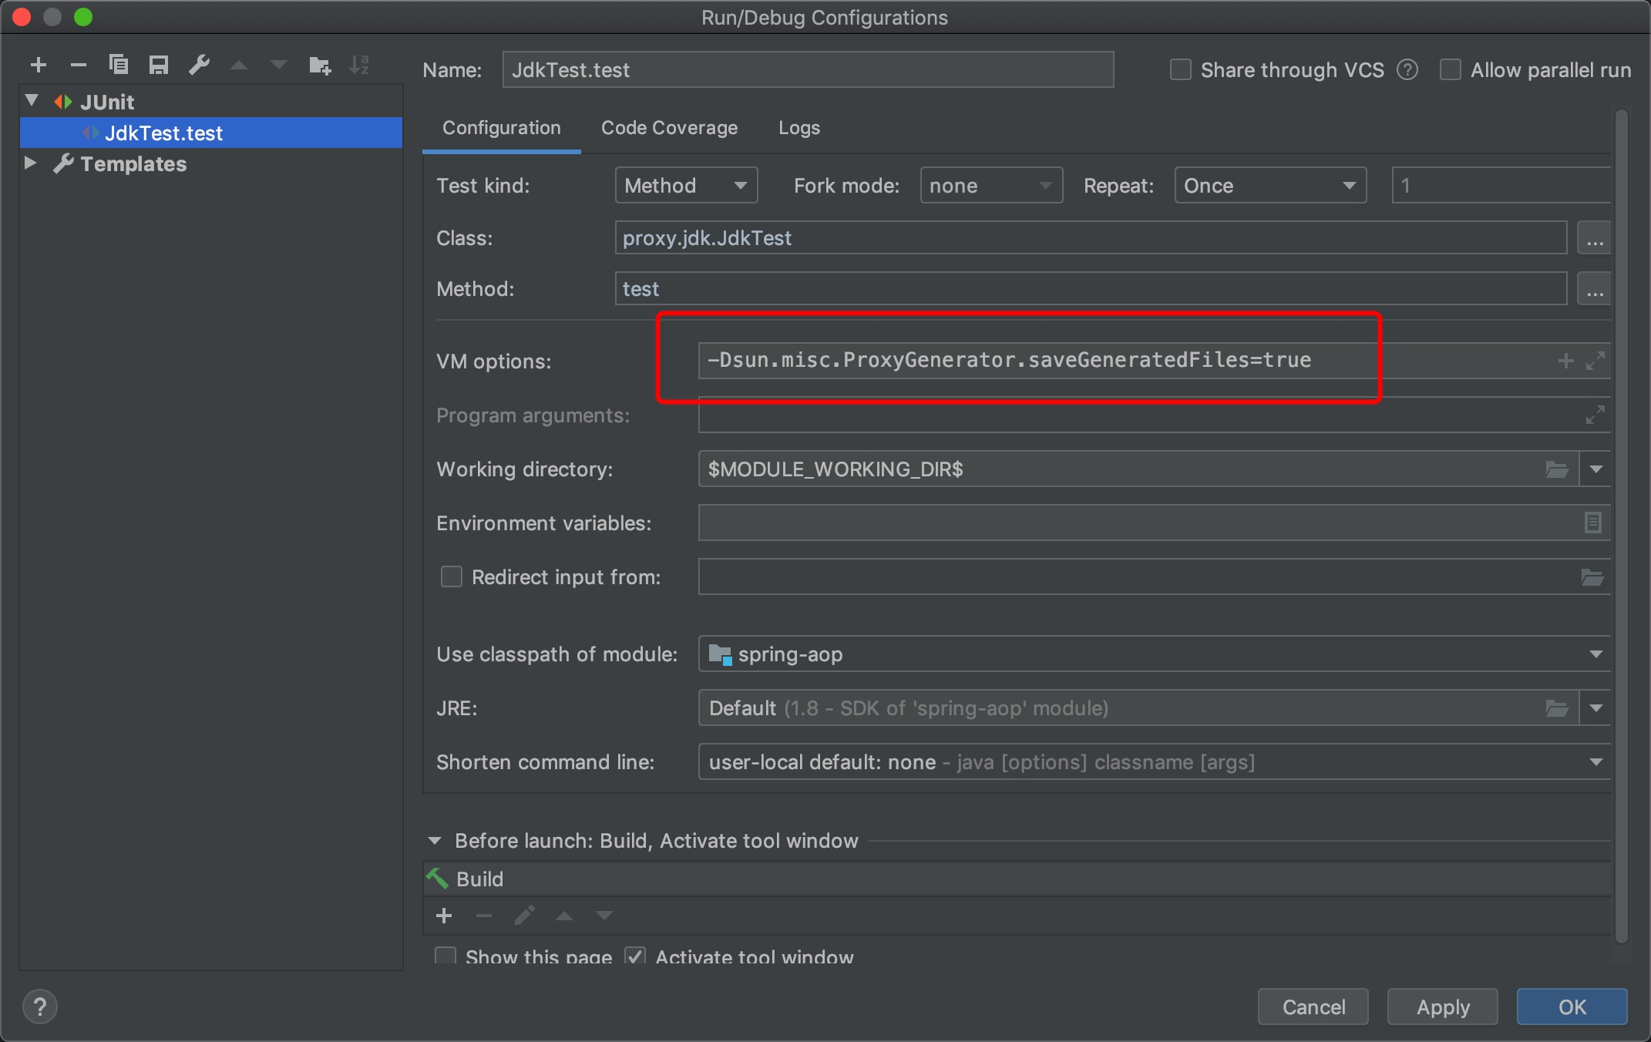This screenshot has width=1651, height=1042.
Task: Expand the Templates tree node
Action: (x=31, y=163)
